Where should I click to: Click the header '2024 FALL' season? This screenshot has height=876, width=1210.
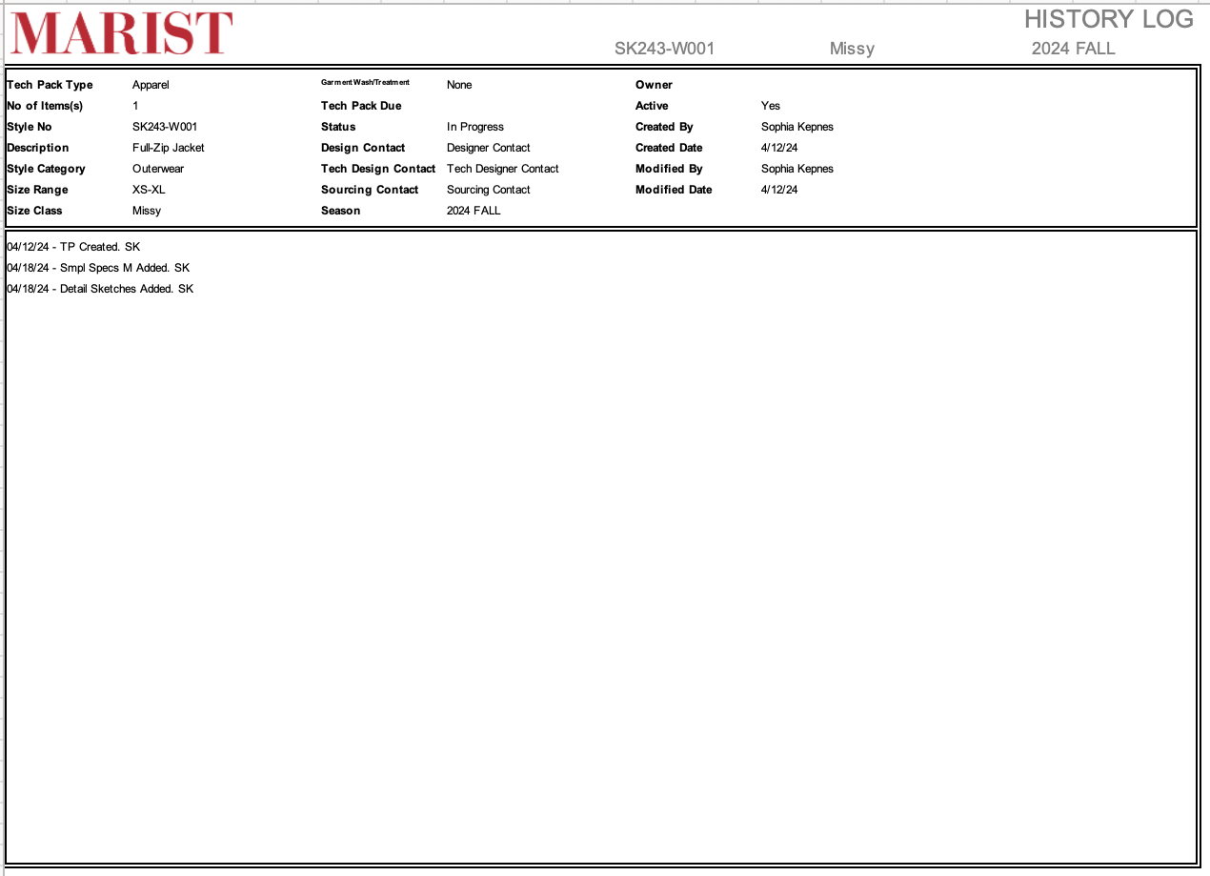[1073, 49]
